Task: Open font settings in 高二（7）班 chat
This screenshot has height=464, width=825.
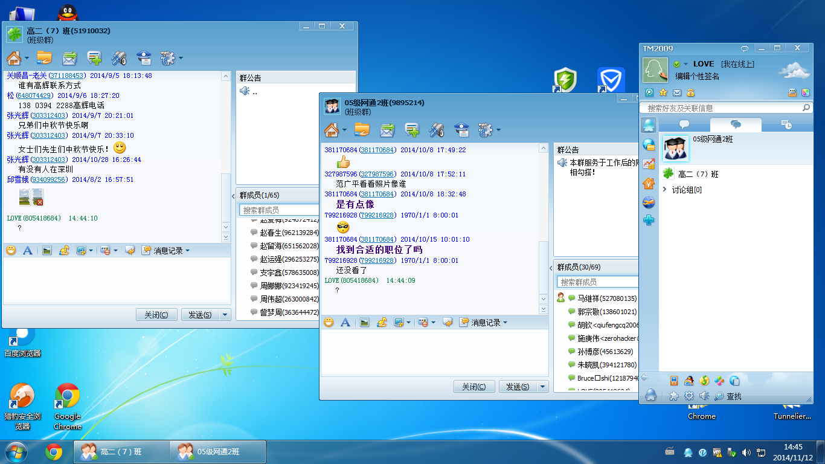Action: point(28,250)
